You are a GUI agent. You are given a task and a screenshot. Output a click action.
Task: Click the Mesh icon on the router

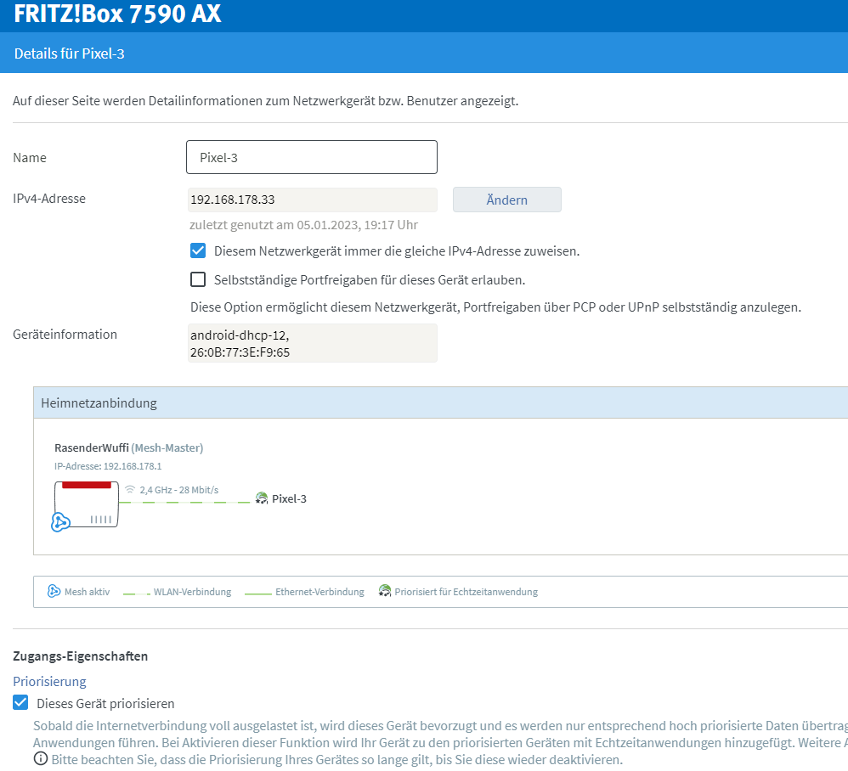pyautogui.click(x=60, y=522)
